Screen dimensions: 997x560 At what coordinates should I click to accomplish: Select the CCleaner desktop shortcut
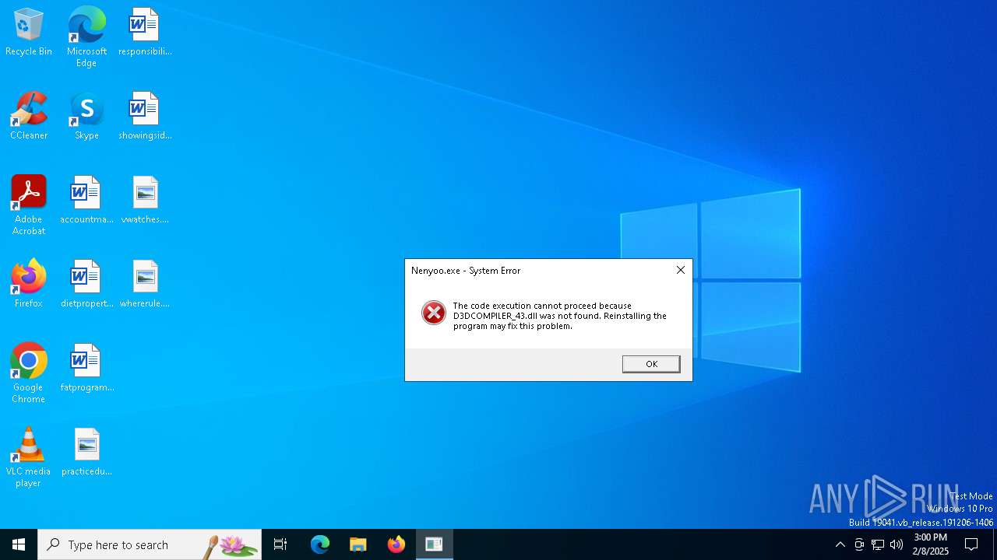pos(29,116)
